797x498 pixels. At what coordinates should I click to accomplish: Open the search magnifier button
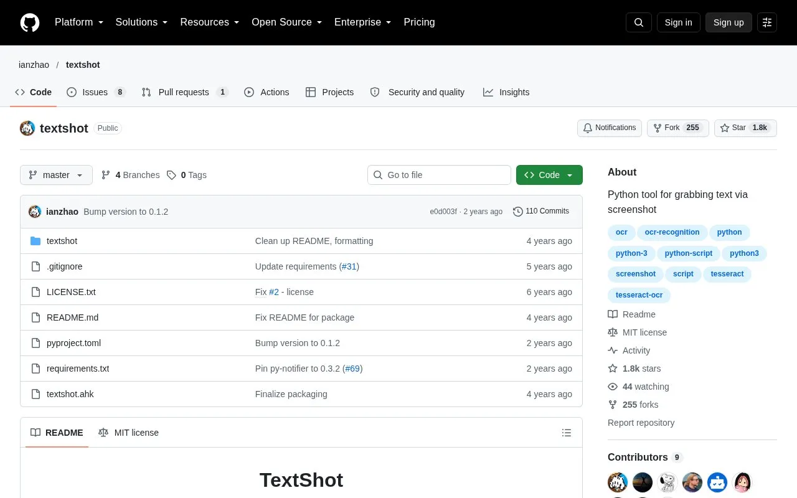point(639,22)
